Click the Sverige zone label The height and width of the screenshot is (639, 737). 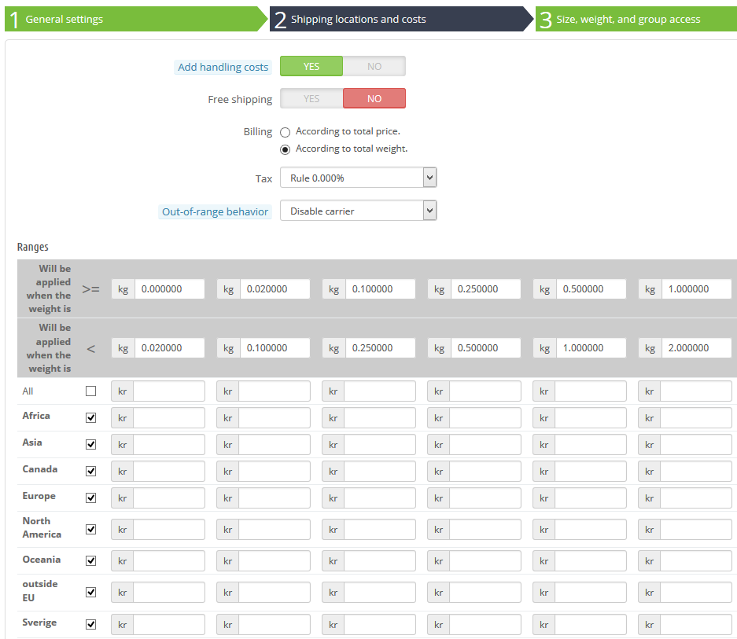[x=39, y=622]
